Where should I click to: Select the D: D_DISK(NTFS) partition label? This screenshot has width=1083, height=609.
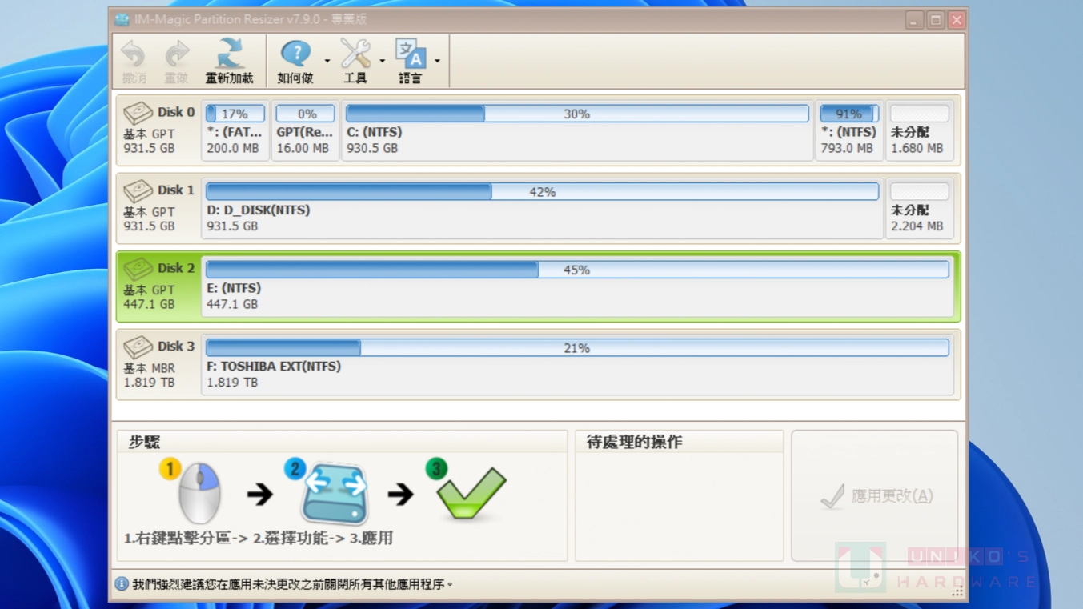(x=259, y=210)
